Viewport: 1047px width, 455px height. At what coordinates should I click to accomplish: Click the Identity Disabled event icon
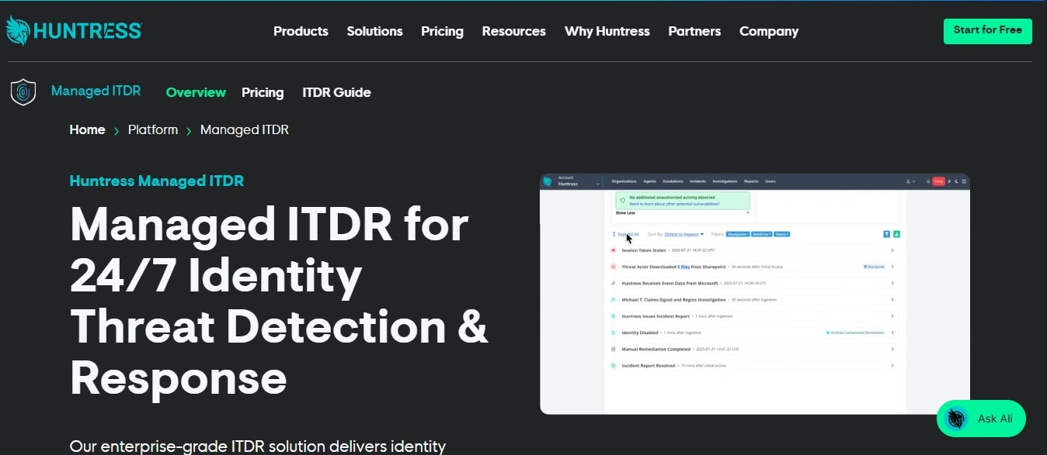click(613, 333)
